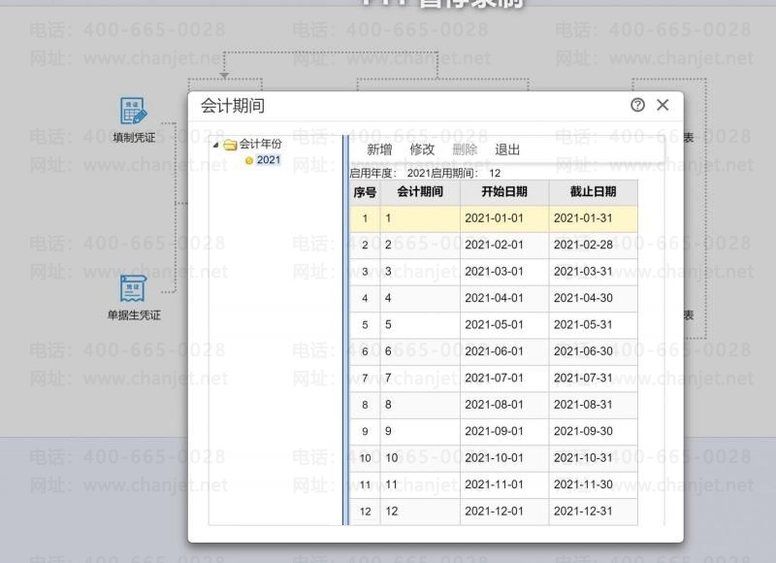Select the period 6 row
This screenshot has height=563, width=776.
pyautogui.click(x=420, y=351)
